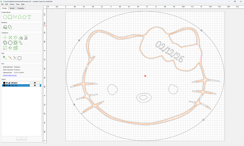Screen dimensions: 244x146
Task: Click the Total Selected 4 Vectors text
Action: coord(12,67)
